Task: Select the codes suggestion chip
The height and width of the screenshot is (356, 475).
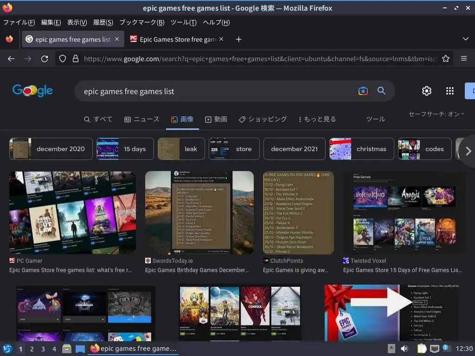Action: (425, 149)
